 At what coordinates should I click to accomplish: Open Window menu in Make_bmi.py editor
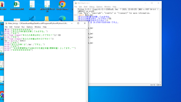point(38,27)
